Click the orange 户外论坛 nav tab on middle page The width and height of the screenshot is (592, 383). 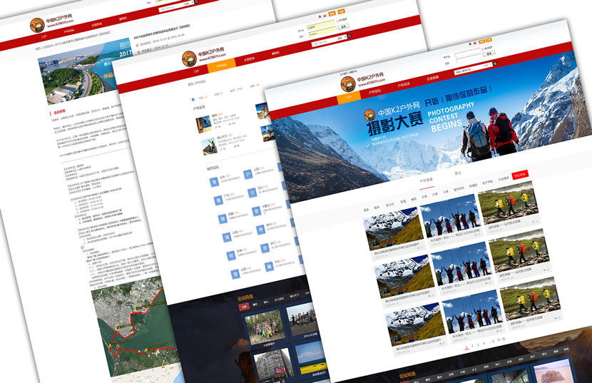[x=221, y=66]
